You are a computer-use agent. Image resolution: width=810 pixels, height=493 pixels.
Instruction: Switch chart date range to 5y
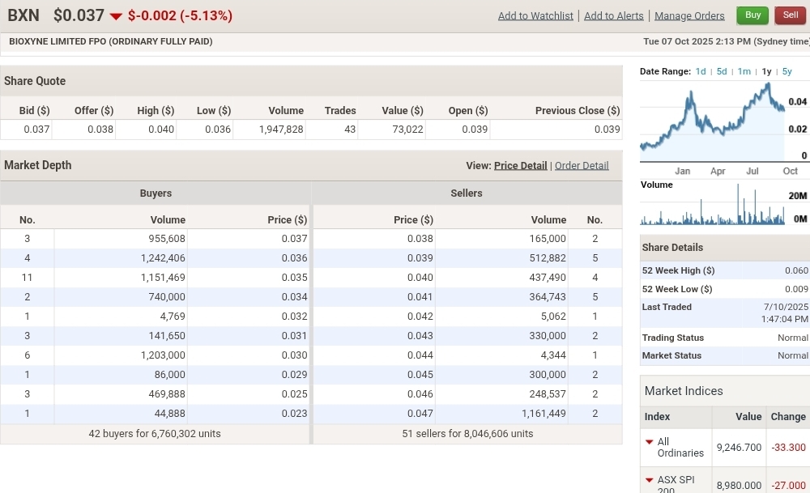[787, 71]
